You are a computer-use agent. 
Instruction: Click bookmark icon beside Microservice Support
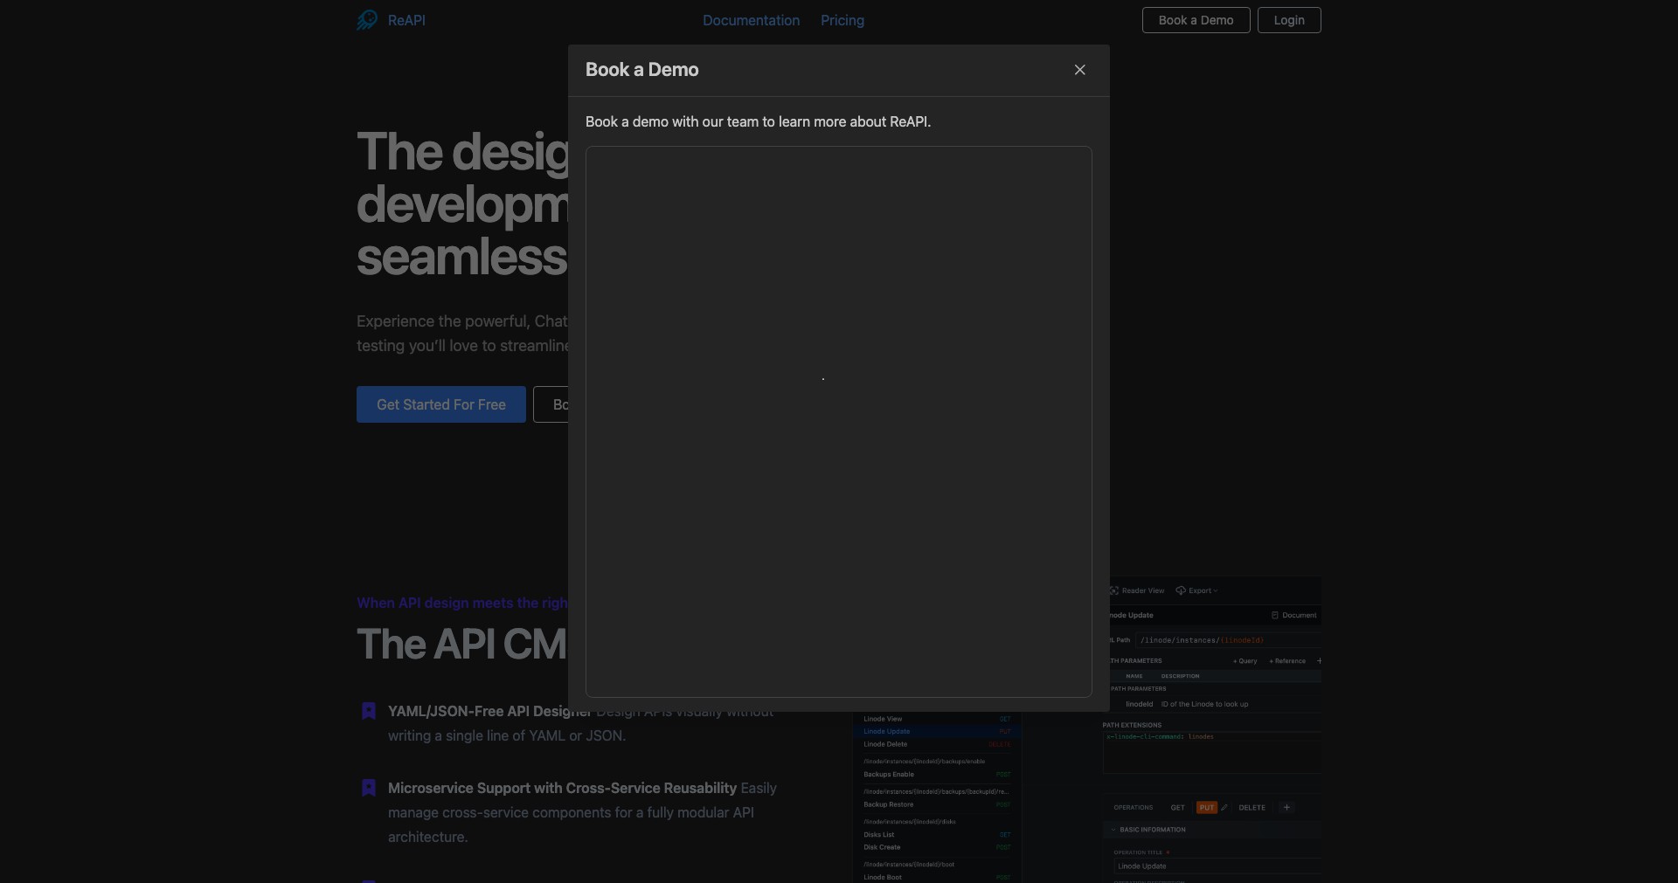pos(369,788)
